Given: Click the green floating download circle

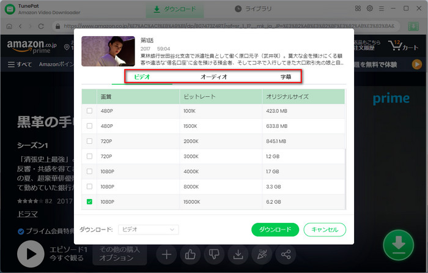Looking at the screenshot, I should pyautogui.click(x=399, y=245).
